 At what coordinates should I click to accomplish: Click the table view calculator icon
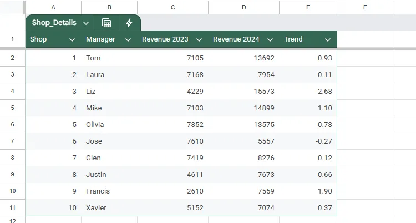tap(106, 23)
